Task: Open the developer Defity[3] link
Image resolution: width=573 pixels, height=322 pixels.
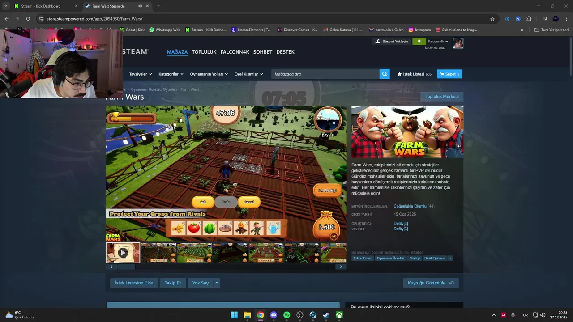Action: coord(401,223)
